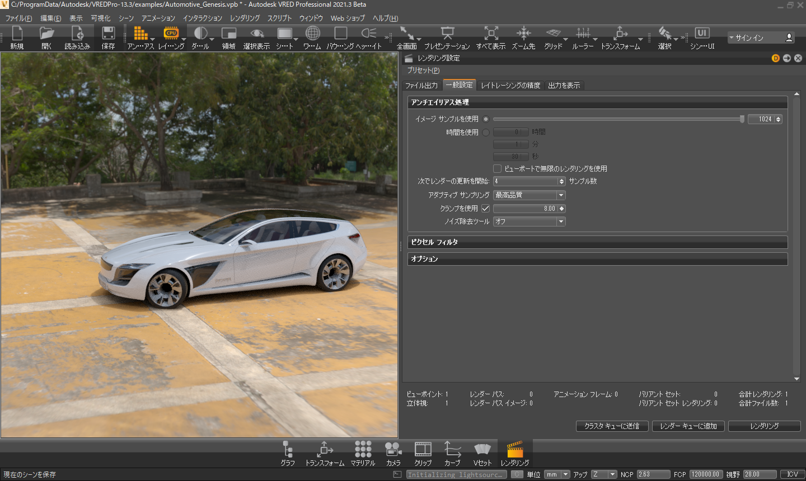Click the クランプ value field showing 8.00

point(529,209)
